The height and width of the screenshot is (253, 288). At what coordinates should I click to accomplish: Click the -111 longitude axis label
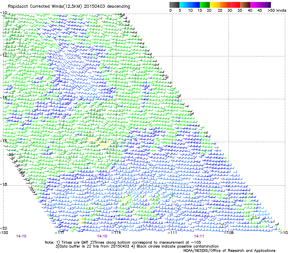tap(172, 233)
